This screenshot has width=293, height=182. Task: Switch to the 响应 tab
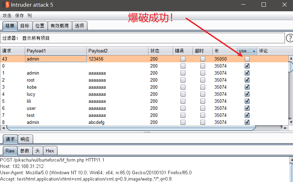click(25, 139)
